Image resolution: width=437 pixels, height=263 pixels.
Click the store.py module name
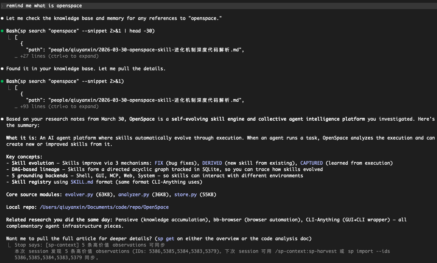point(186,194)
